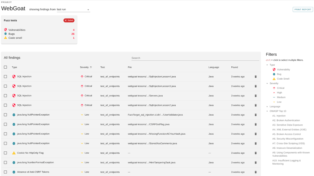Click the Medium severity dash icon in Filters
The image size is (314, 176).
(274, 97)
